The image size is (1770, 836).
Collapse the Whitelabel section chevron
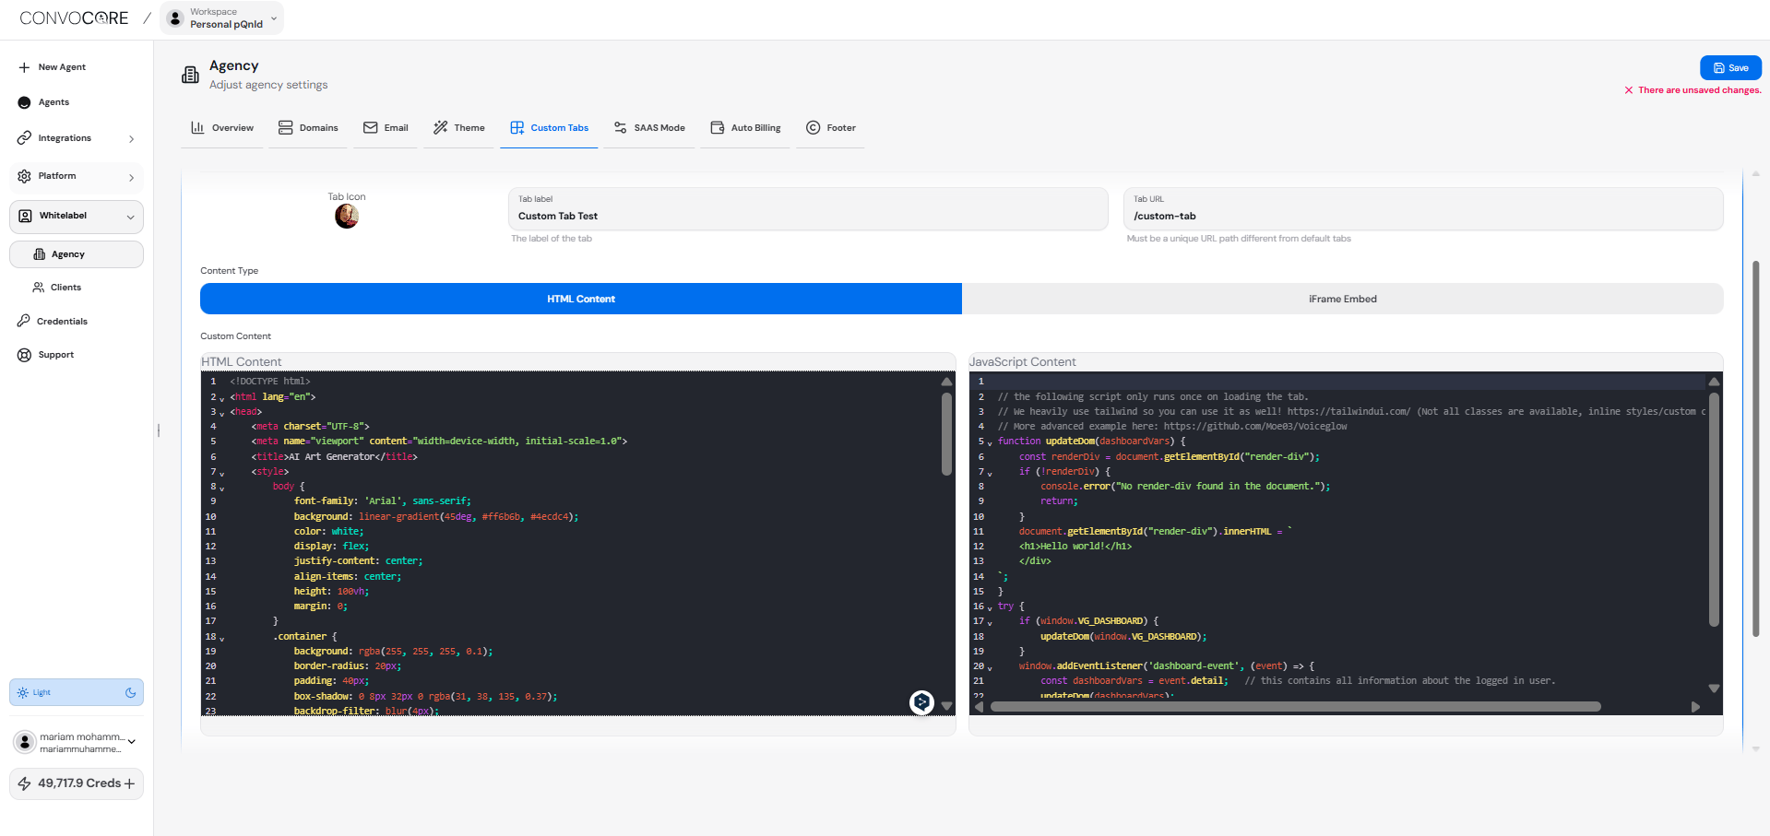[x=130, y=217]
